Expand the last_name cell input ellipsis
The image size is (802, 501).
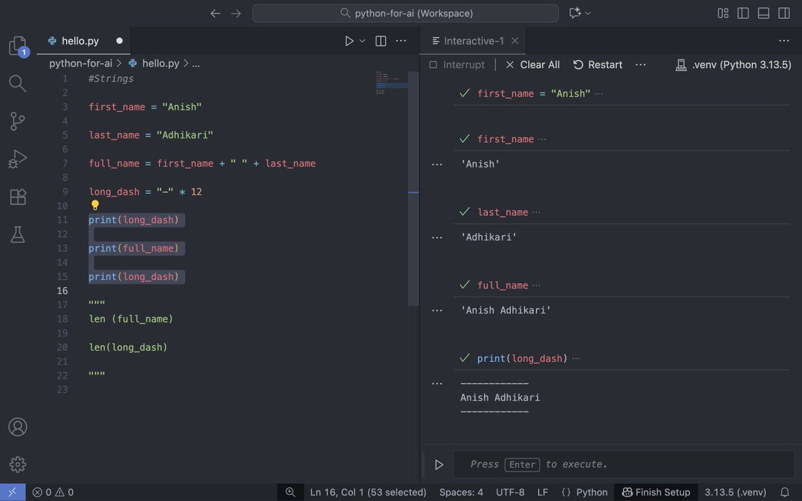[536, 212]
